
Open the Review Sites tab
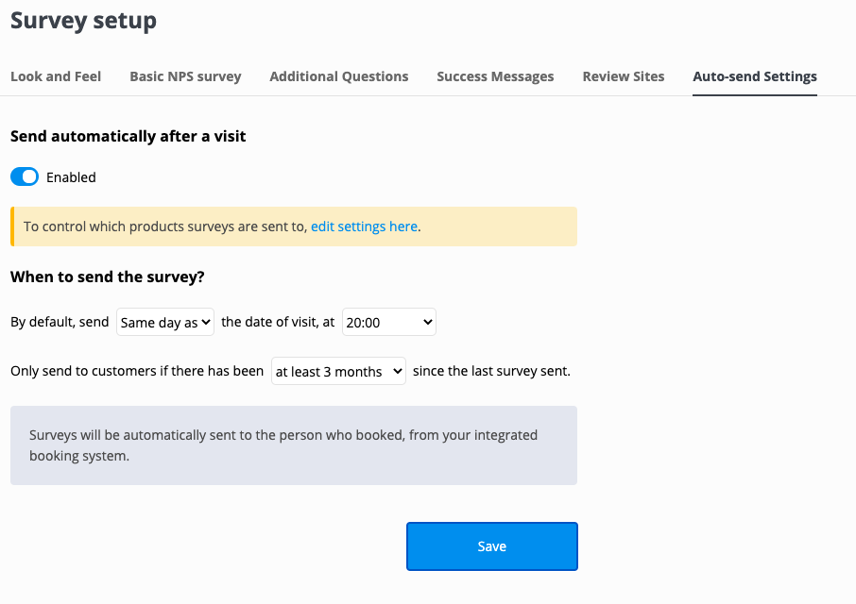624,76
